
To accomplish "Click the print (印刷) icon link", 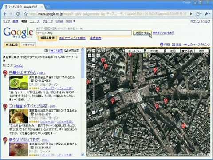I will click(x=165, y=44).
